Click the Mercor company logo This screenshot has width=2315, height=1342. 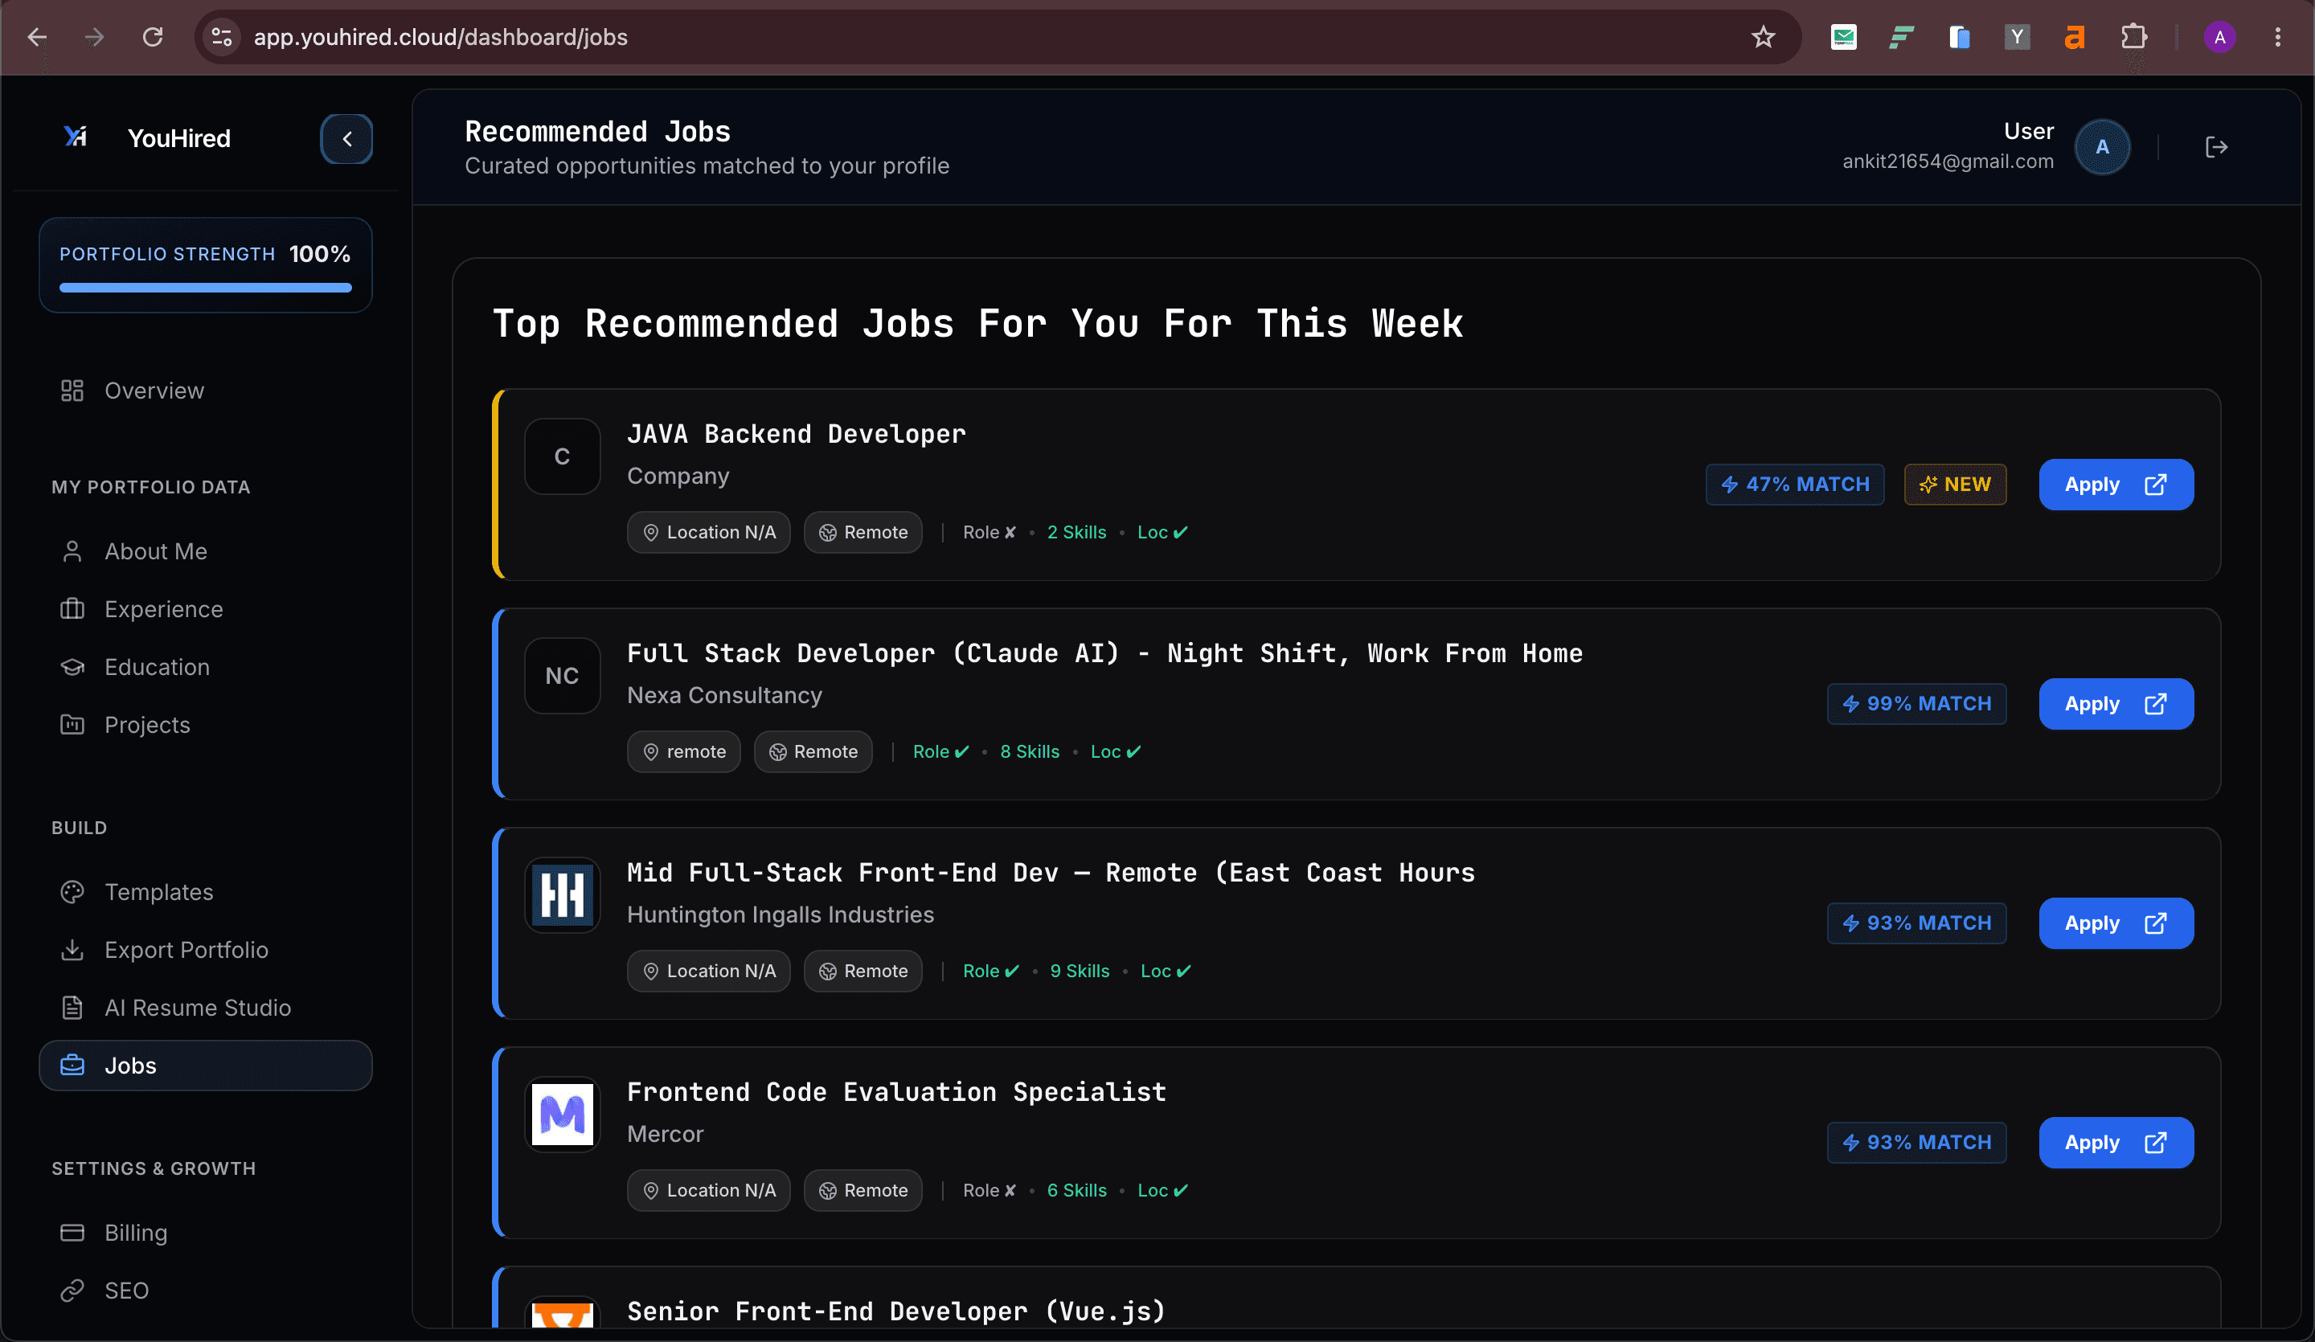point(562,1115)
